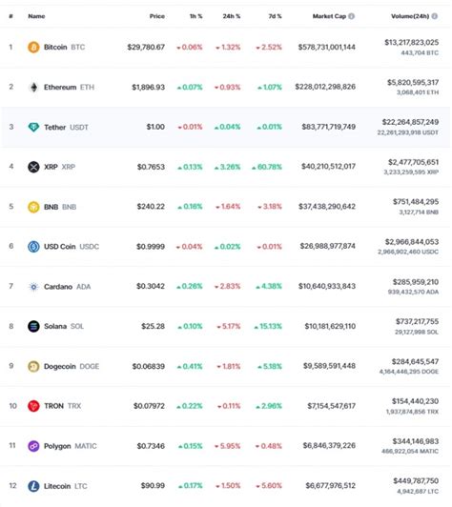Sort by the Name column header

[36, 16]
